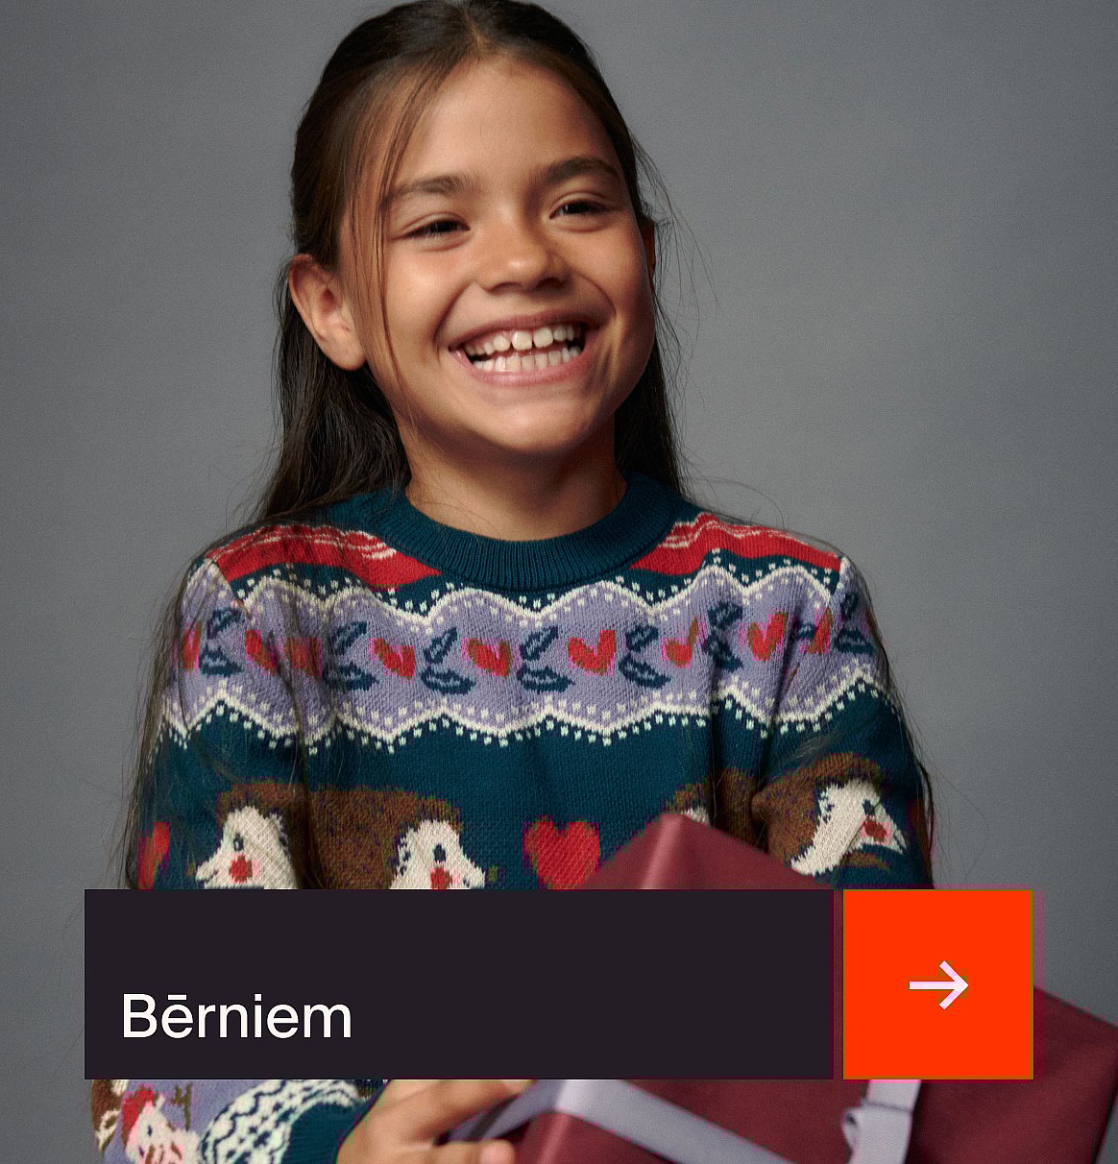Click the red stripe on the right shoulder

point(740,543)
